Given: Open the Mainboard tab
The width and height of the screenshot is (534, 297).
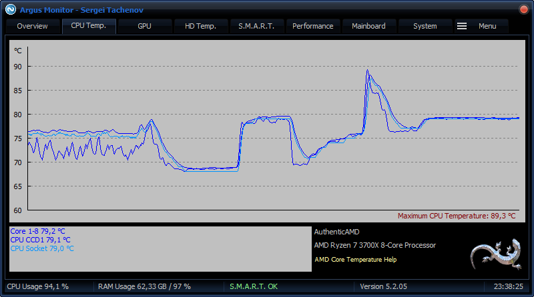Looking at the screenshot, I should pyautogui.click(x=368, y=26).
